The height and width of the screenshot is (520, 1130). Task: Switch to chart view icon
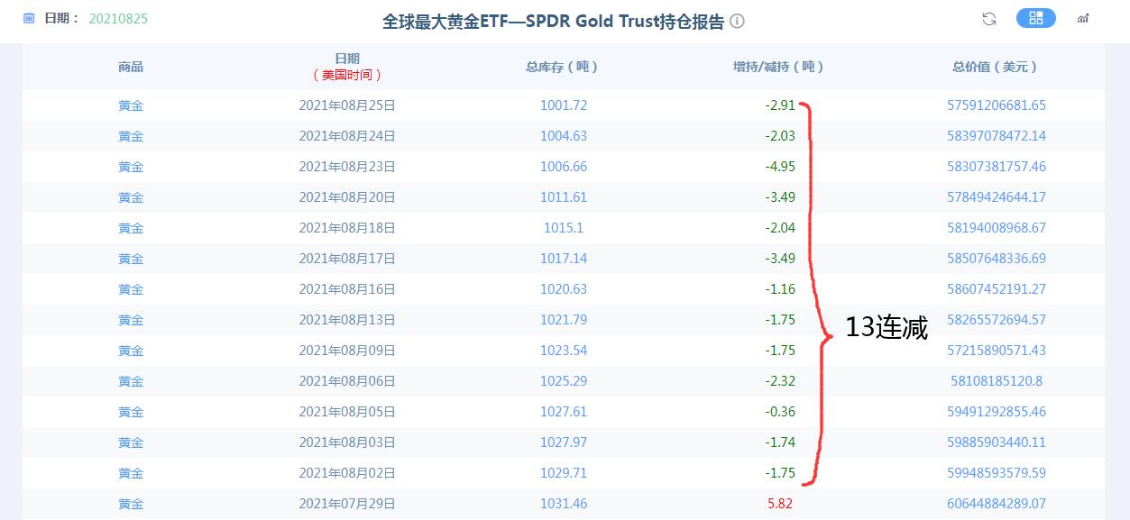[1083, 19]
